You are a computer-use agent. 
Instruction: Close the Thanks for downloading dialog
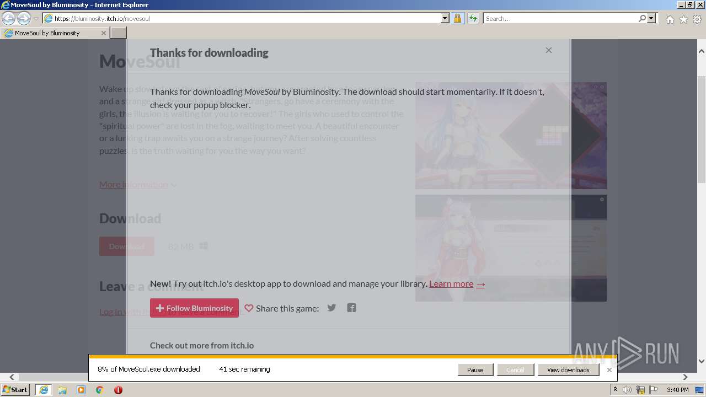tap(548, 50)
